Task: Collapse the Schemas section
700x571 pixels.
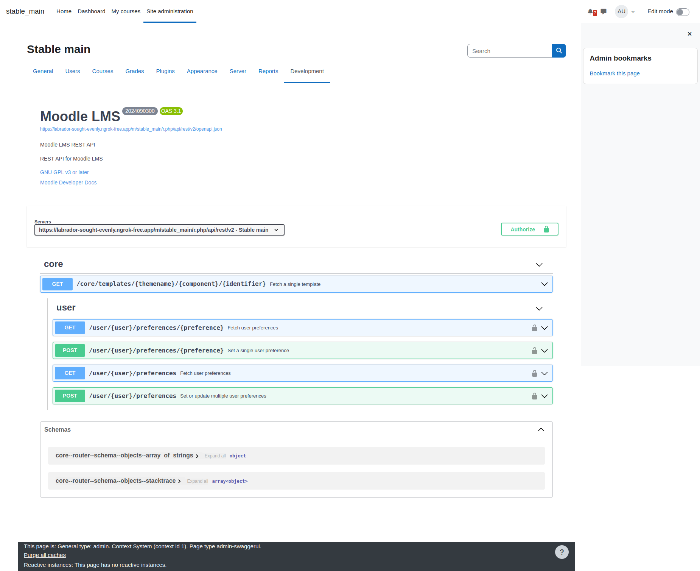Action: tap(541, 430)
